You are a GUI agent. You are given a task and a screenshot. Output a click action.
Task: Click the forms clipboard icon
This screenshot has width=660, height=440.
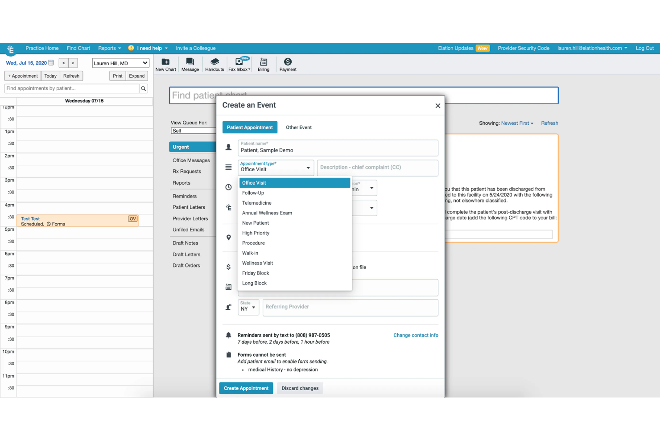[x=228, y=355]
